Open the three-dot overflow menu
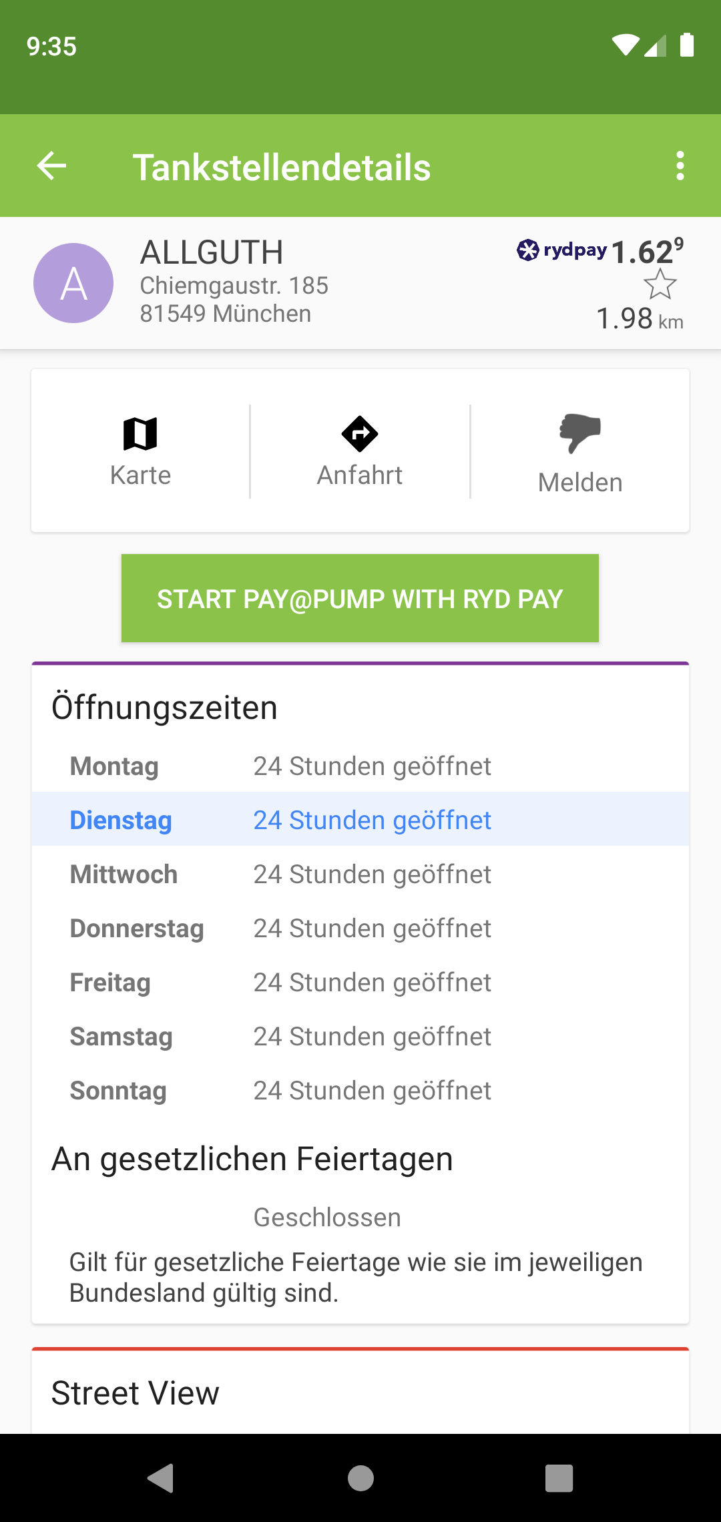 680,166
